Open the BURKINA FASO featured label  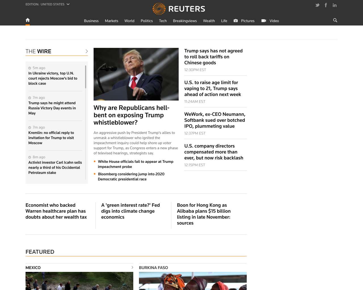pyautogui.click(x=153, y=268)
